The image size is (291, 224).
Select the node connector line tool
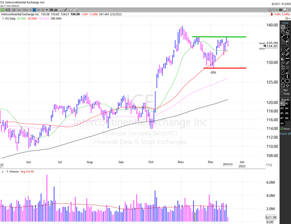(x=283, y=36)
